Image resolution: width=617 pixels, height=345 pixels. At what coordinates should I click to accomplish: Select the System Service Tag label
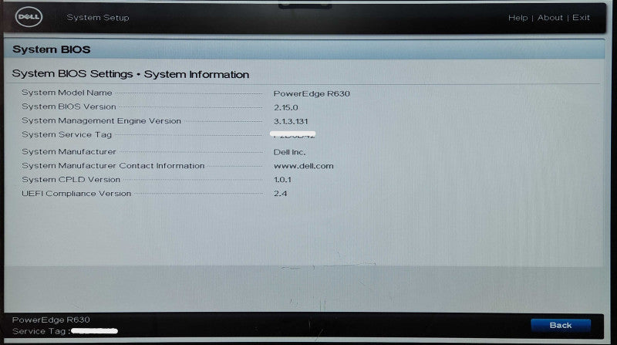click(x=67, y=135)
